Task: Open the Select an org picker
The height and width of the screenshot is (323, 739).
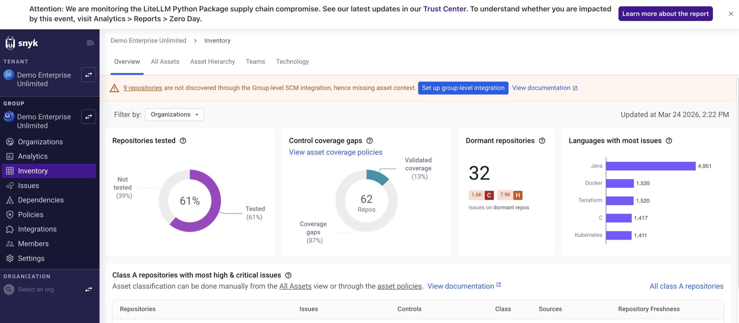Action: coord(36,289)
